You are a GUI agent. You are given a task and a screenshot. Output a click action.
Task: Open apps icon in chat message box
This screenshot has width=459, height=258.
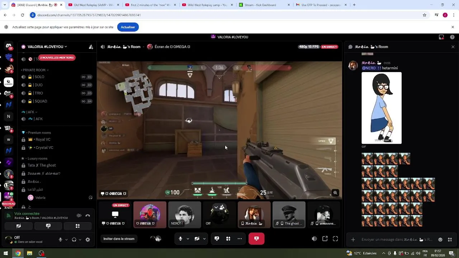tap(450, 240)
